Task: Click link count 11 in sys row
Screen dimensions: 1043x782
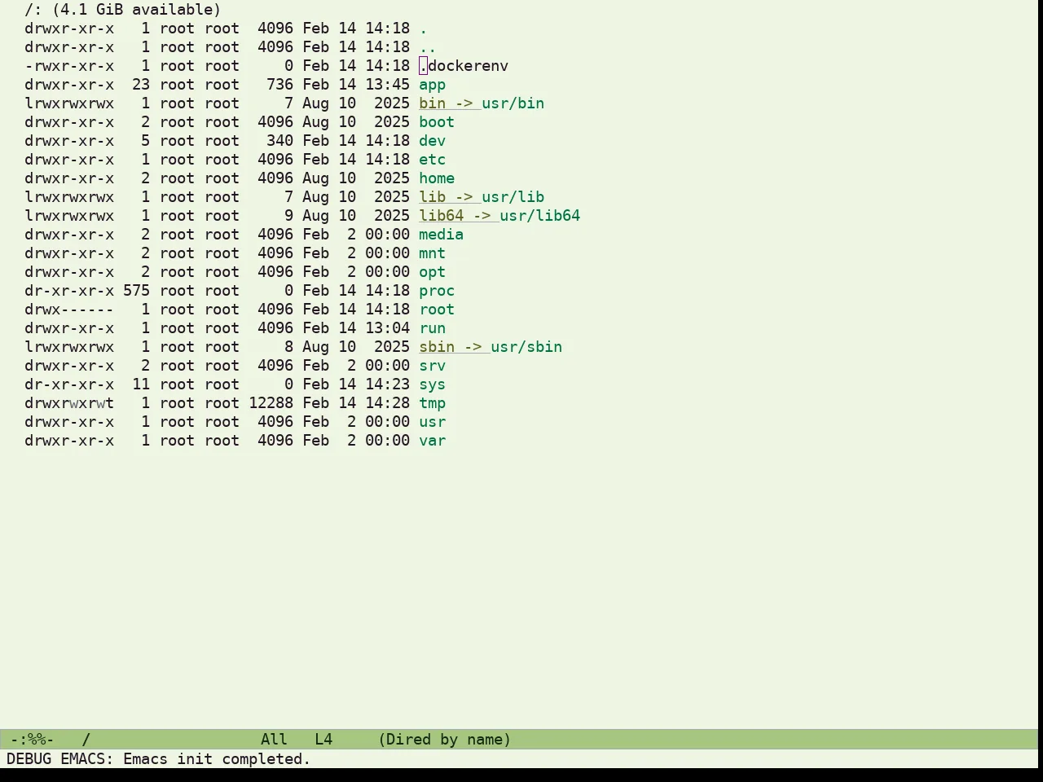Action: (141, 384)
